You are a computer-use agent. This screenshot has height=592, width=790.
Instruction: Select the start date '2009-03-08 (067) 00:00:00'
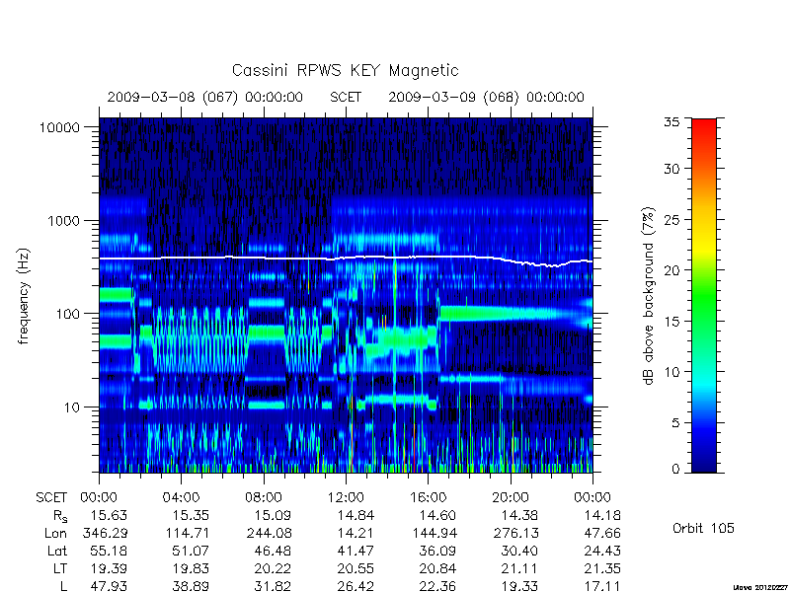(205, 97)
